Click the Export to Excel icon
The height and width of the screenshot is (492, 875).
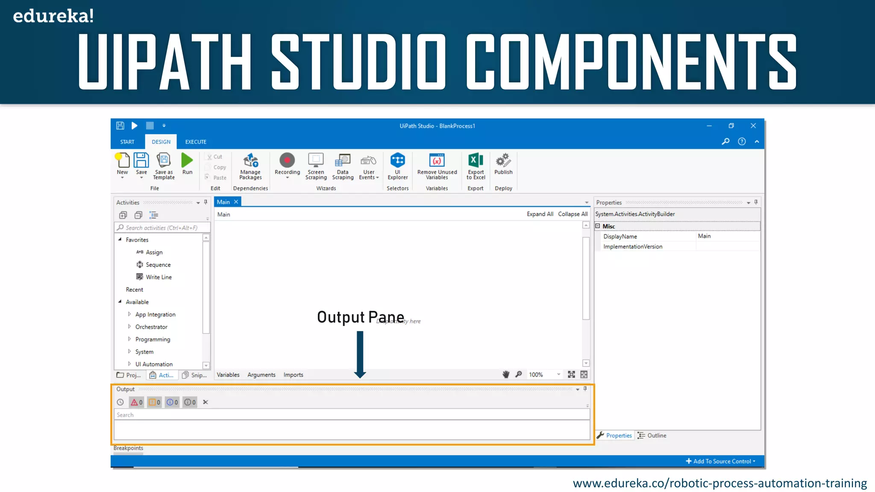(x=476, y=161)
